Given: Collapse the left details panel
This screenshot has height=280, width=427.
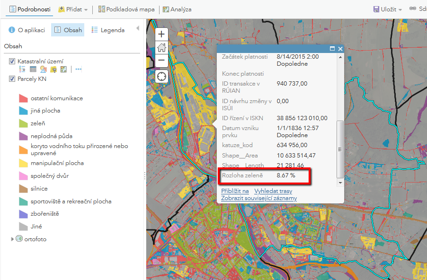Looking at the screenshot, I should click(139, 27).
